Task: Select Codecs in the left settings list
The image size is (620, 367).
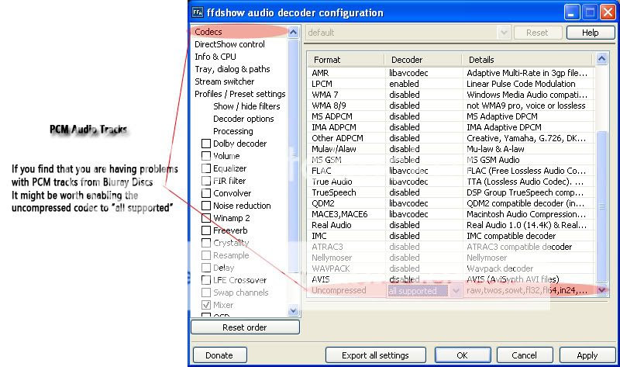Action: tap(208, 32)
